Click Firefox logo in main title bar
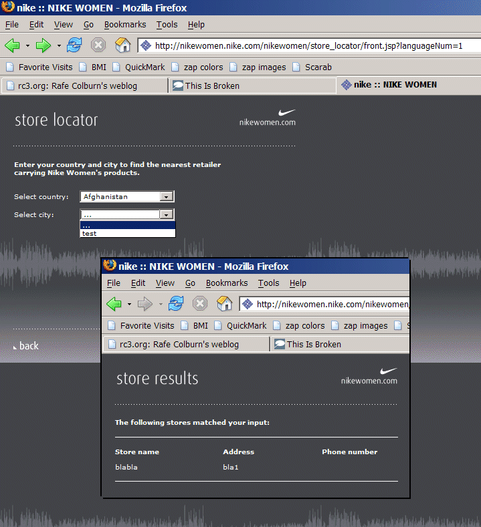The width and height of the screenshot is (481, 527). pos(8,7)
